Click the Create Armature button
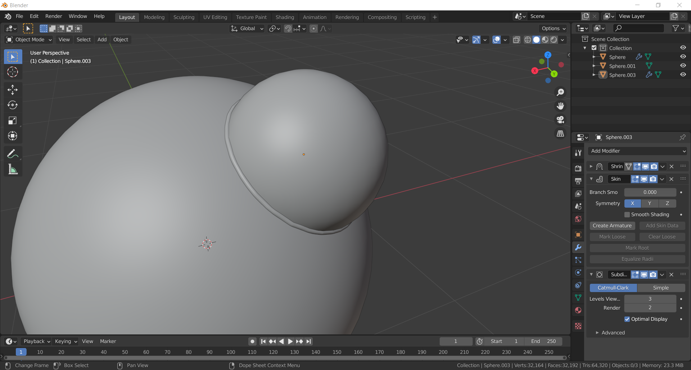 point(612,226)
